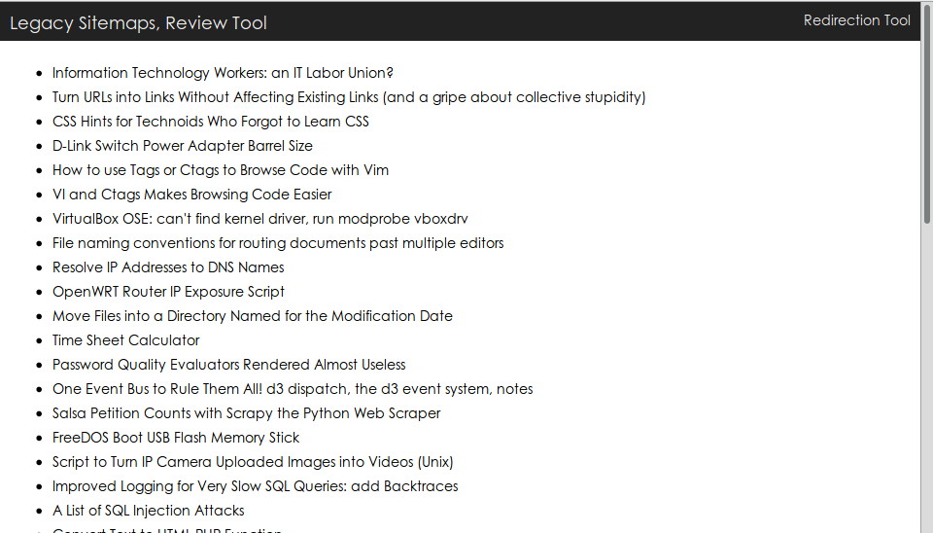The width and height of the screenshot is (933, 533).
Task: Select CSS Hints for Technoids entry
Action: click(x=211, y=122)
